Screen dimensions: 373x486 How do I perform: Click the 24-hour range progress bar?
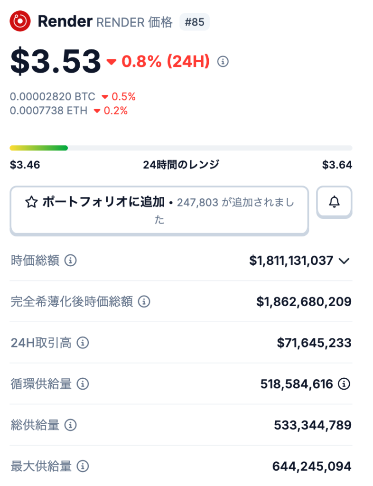click(x=181, y=148)
